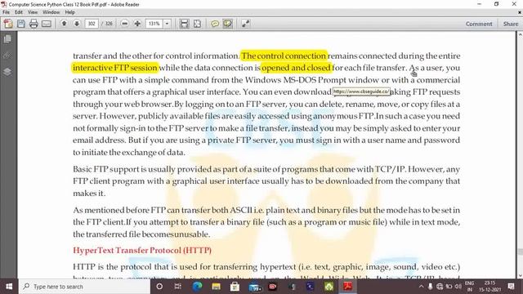Open the notification center icon
This screenshot has width=523, height=294.
pos(511,287)
